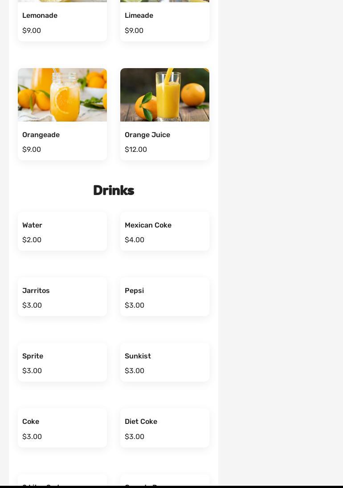Tap the Diet Coke drink card

click(x=165, y=428)
